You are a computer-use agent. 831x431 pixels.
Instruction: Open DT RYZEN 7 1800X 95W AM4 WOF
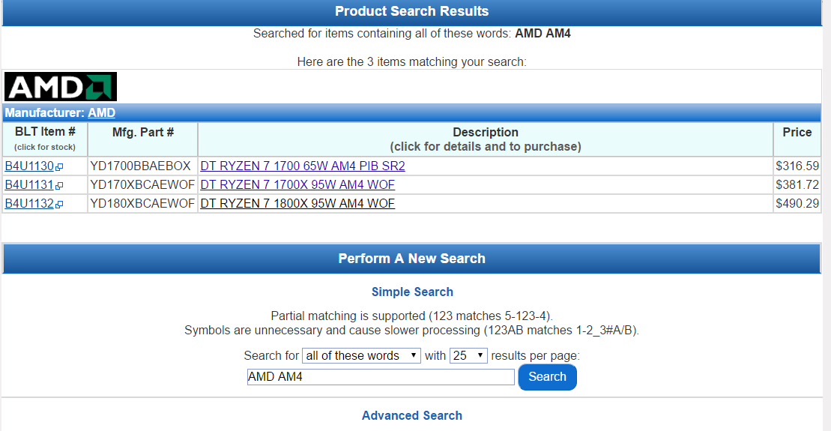(297, 204)
